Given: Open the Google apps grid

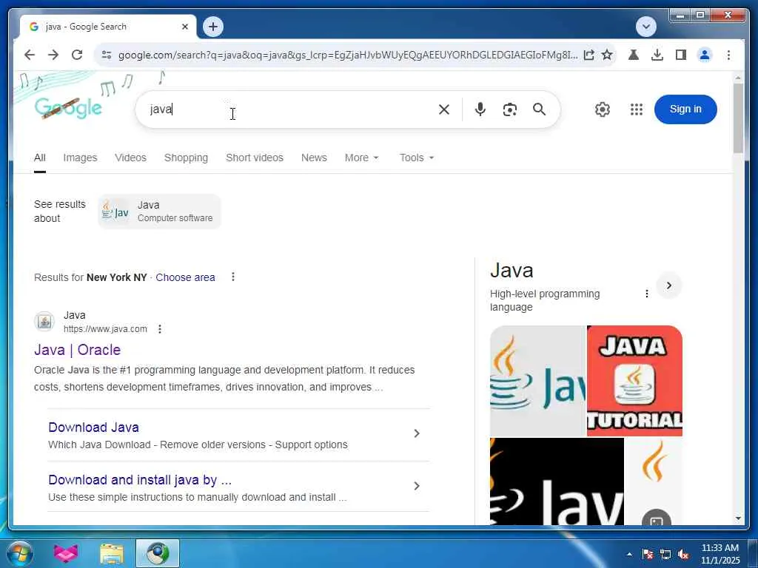Looking at the screenshot, I should click(637, 109).
